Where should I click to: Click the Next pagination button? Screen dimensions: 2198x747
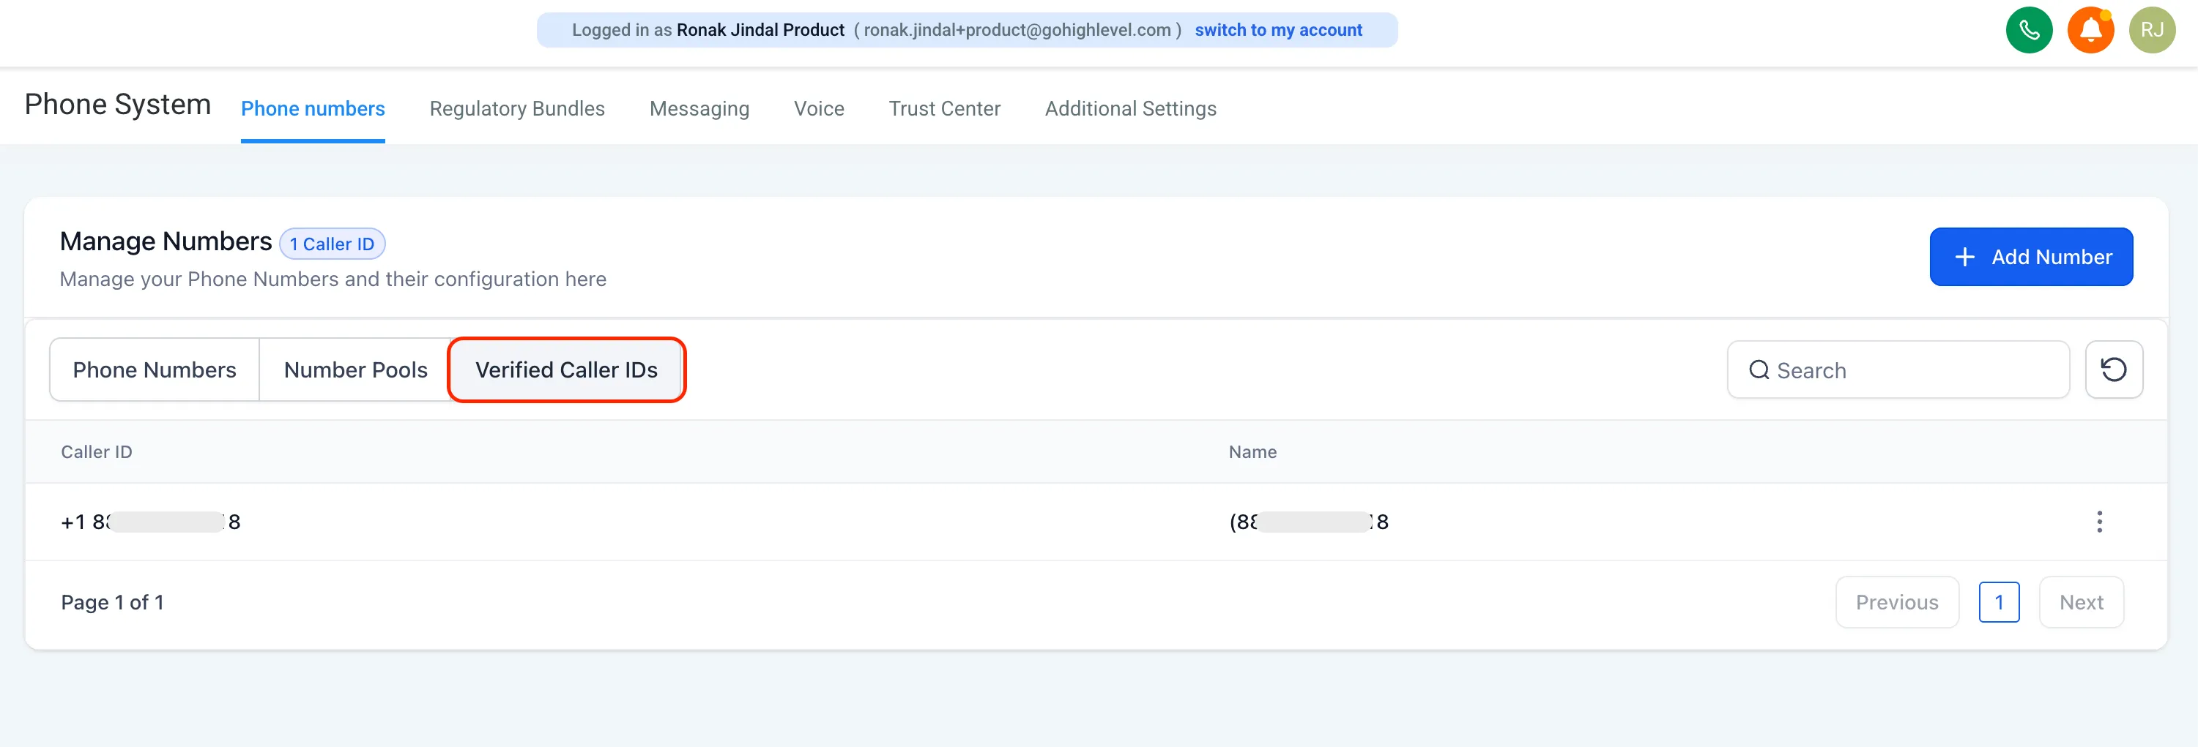(2081, 602)
